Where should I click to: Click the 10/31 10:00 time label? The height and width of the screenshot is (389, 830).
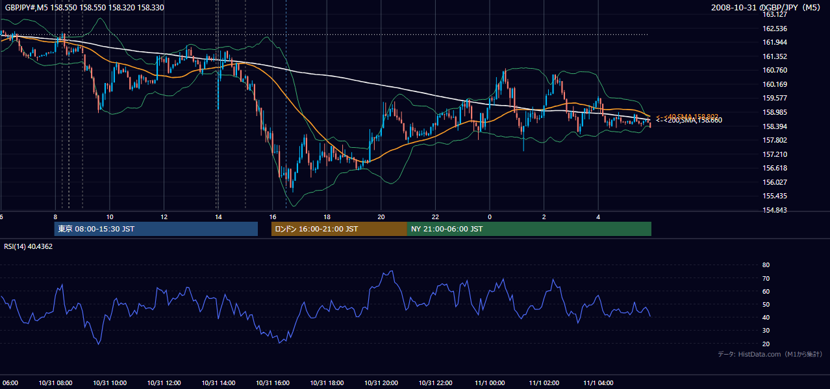pyautogui.click(x=110, y=383)
